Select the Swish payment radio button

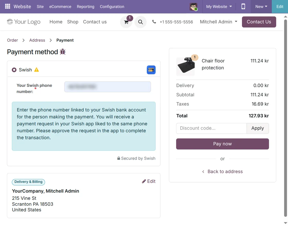coord(14,70)
